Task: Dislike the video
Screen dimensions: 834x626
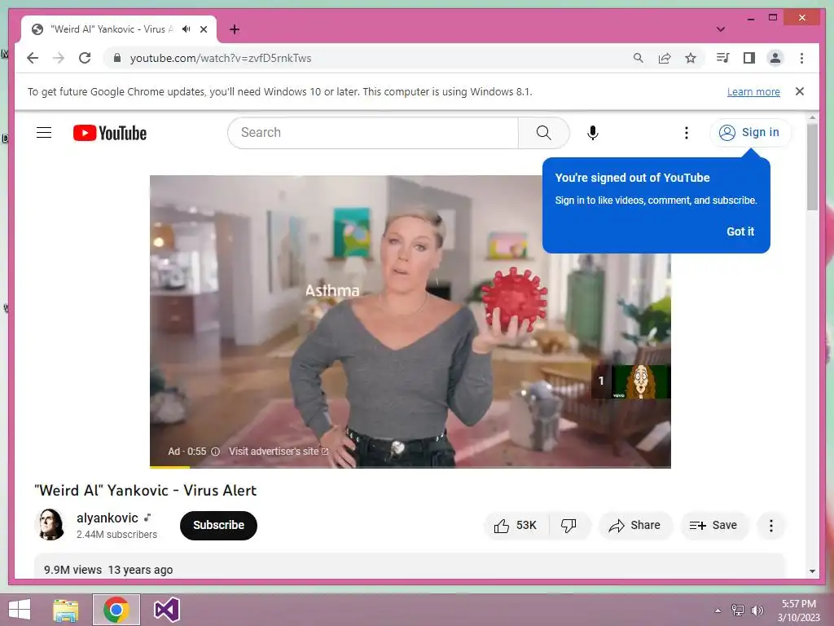Action: click(568, 526)
